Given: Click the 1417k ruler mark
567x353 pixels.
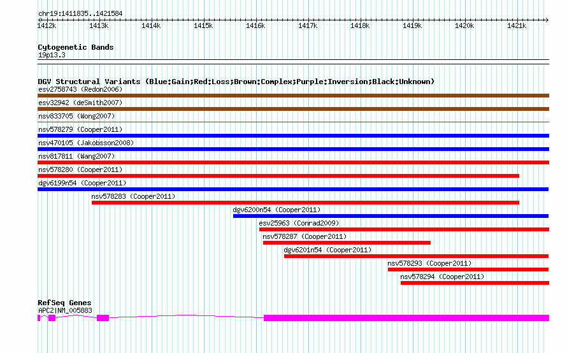Looking at the screenshot, I should click(x=308, y=25).
